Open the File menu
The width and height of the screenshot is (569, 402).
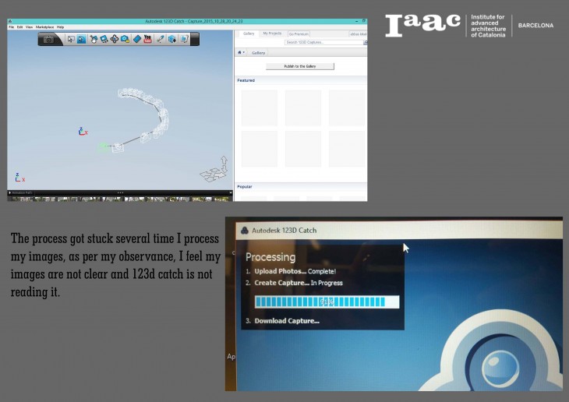click(12, 26)
